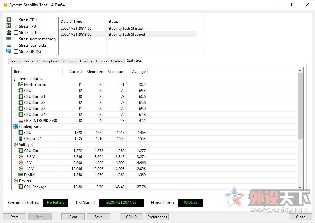Enable the Stress cache checkbox
315x223 pixels.
click(16, 32)
